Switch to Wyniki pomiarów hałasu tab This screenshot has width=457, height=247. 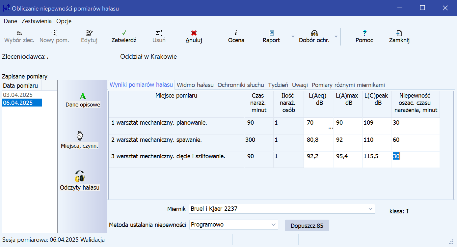click(141, 85)
